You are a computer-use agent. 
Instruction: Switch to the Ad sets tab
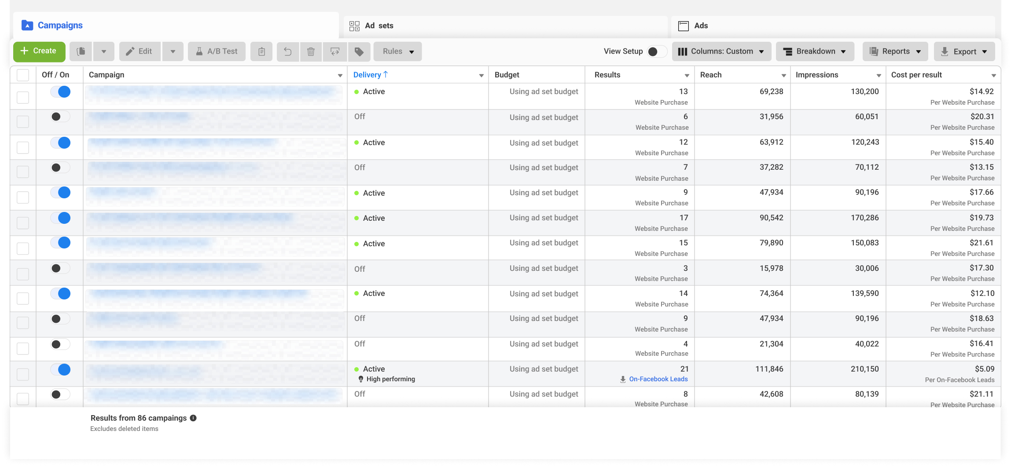click(x=505, y=26)
